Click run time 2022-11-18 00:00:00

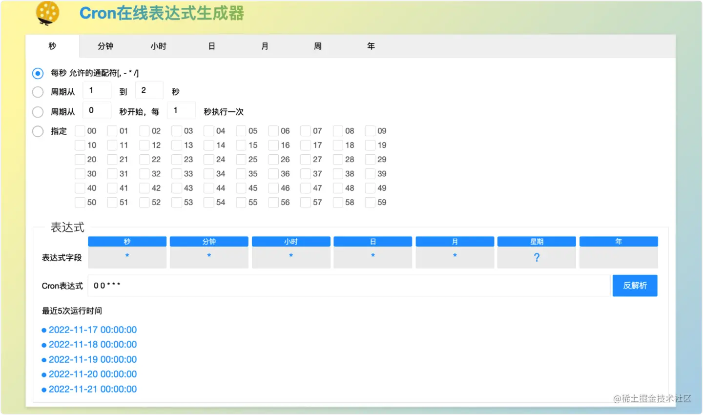93,345
